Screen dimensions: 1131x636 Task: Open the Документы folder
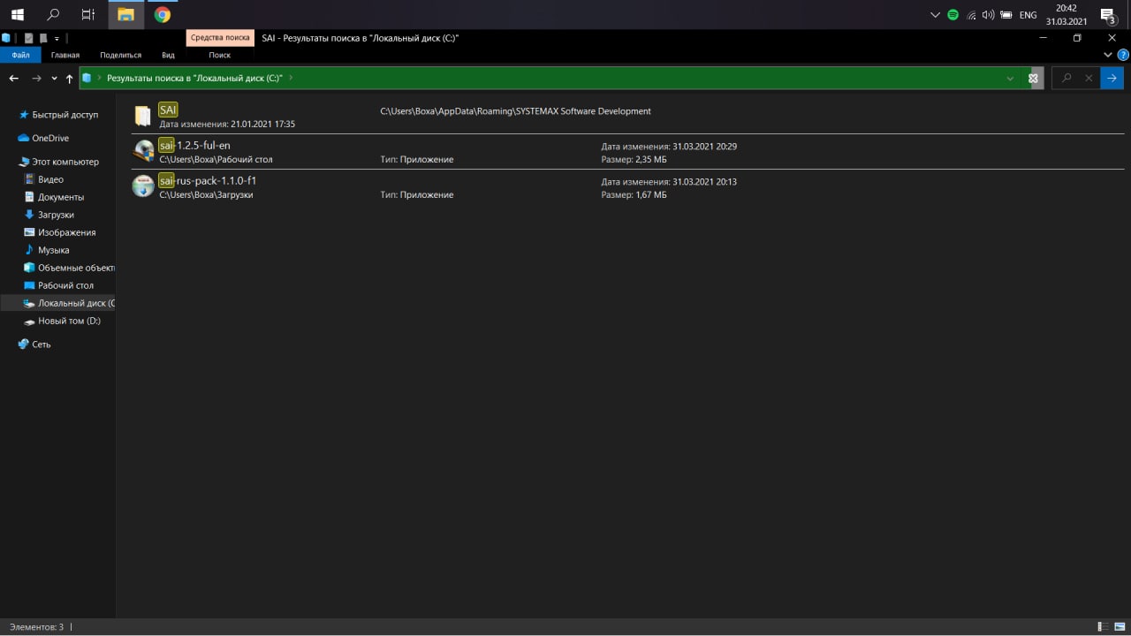point(61,197)
